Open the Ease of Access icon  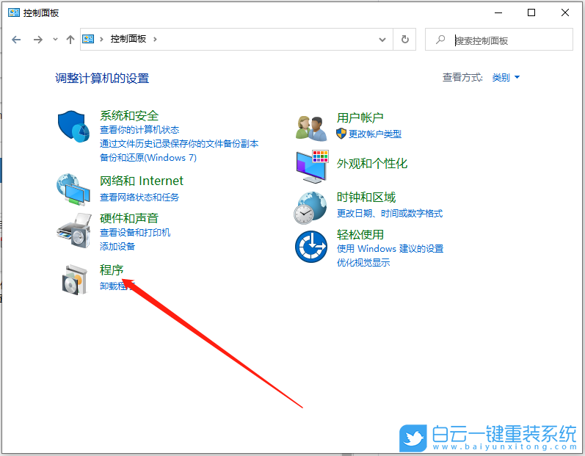pos(311,247)
